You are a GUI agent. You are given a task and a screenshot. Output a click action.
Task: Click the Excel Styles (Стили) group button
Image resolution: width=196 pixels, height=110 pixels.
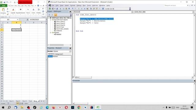[x=33, y=11]
